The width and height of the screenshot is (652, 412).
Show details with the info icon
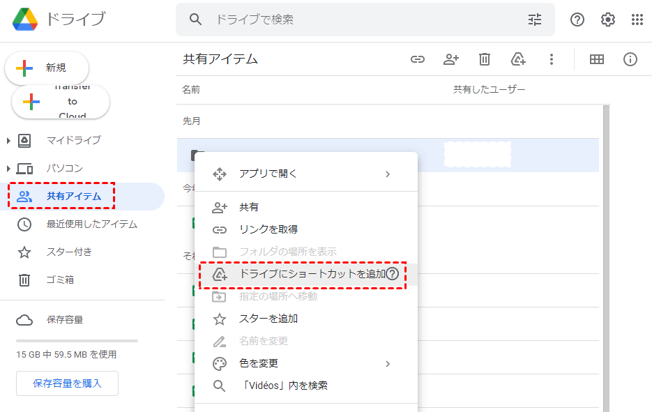click(630, 59)
